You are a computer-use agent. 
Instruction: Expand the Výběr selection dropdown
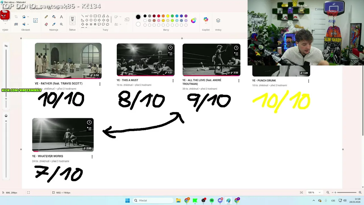(5, 23)
